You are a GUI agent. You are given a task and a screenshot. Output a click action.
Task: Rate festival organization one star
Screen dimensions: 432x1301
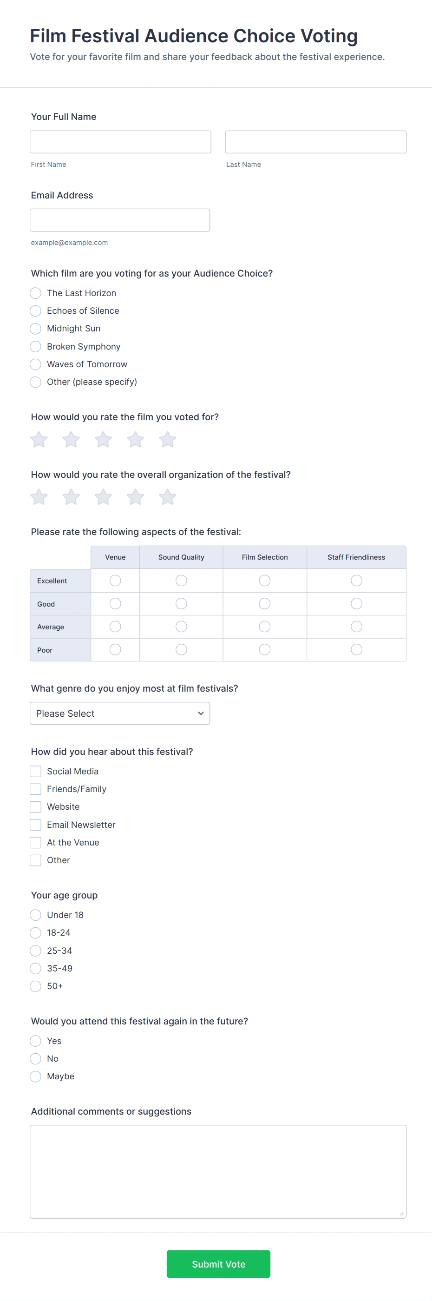(x=39, y=497)
